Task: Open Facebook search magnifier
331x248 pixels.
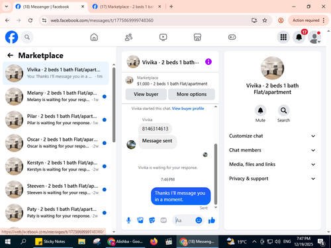Action: pos(27,37)
